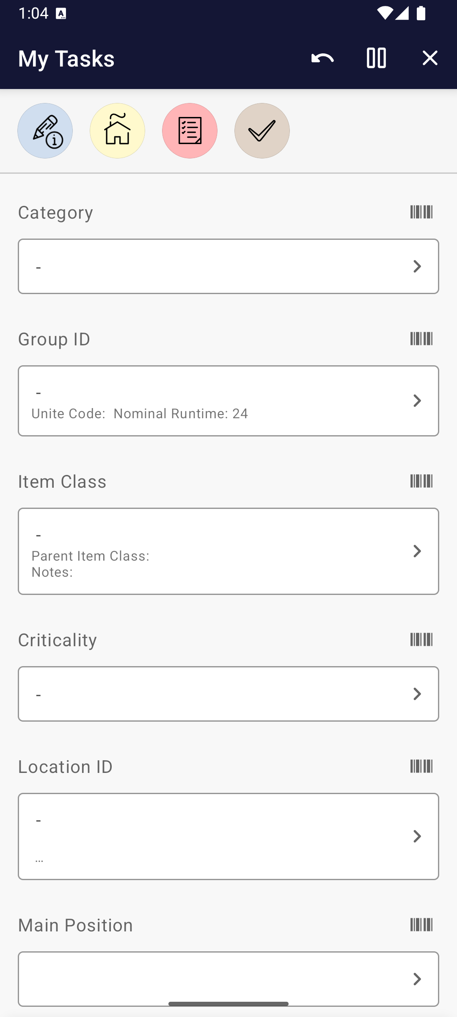Switch to the house location tab
Viewport: 457px width, 1017px height.
tap(118, 131)
